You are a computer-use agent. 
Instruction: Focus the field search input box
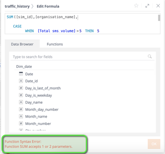tap(82, 57)
